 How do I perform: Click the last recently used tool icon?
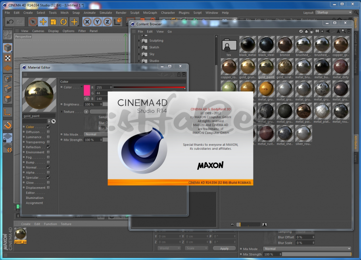click(x=74, y=22)
